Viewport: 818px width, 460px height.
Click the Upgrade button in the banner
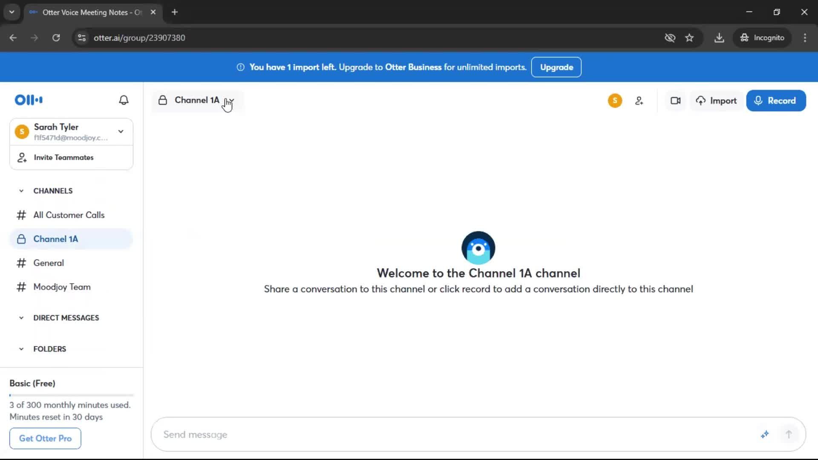click(x=556, y=67)
